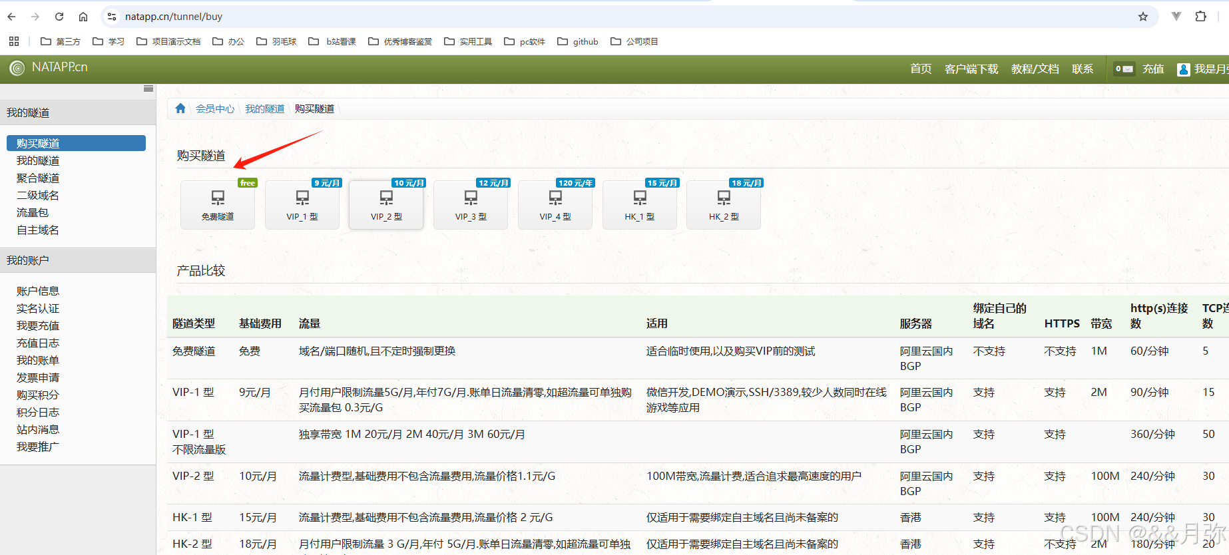Viewport: 1229px width, 555px height.
Task: Reload the page with refresh icon
Action: click(59, 17)
